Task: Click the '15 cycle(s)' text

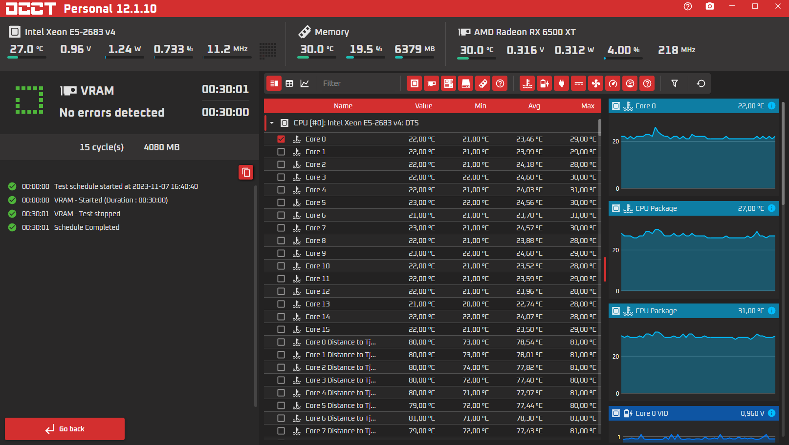Action: click(x=102, y=147)
